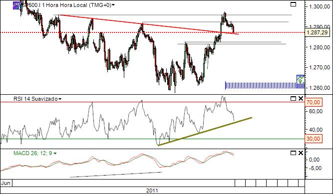Viewport: 333px width, 194px height.
Task: Click the green up-arrow order marker icon
Action: [x=300, y=80]
